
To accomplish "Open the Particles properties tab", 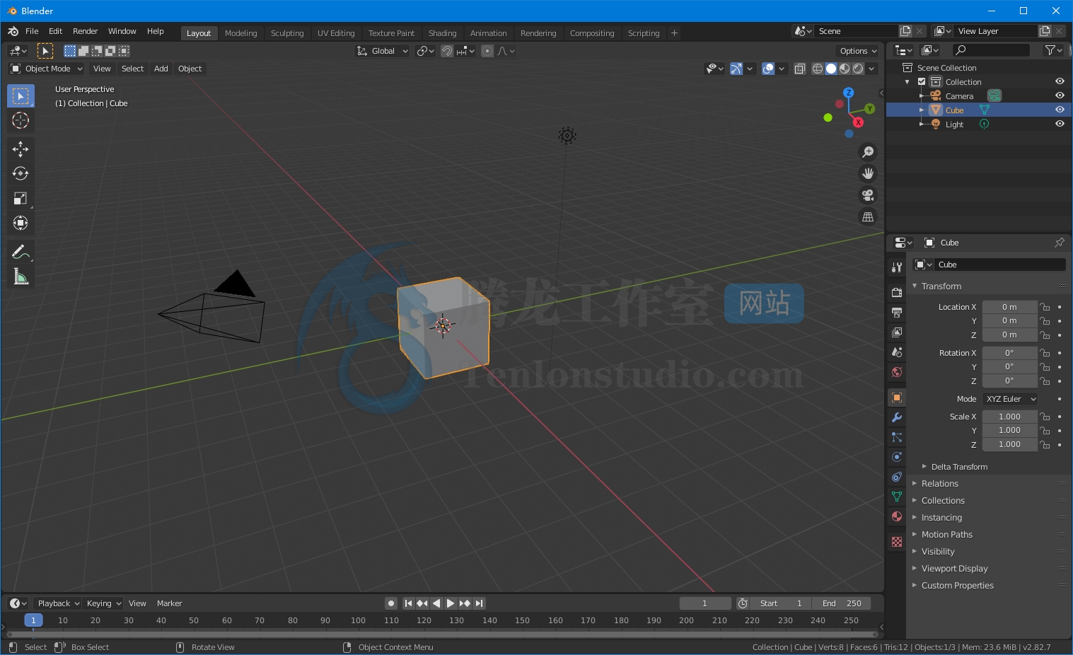I will [897, 437].
